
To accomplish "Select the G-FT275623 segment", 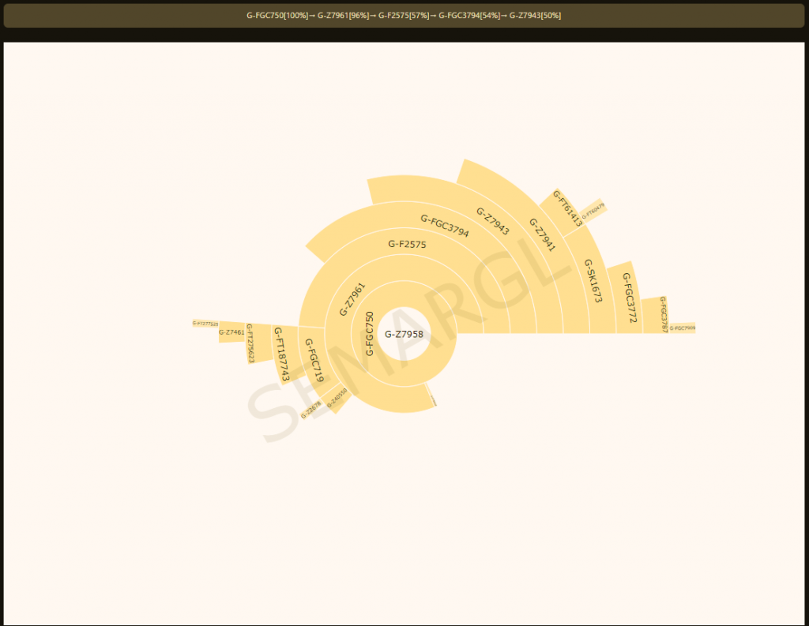I will pos(250,343).
